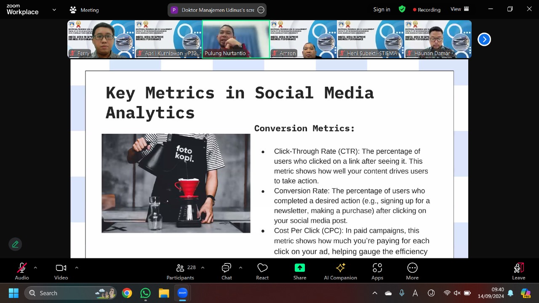
Task: Click the green Share screen button
Action: (300, 271)
